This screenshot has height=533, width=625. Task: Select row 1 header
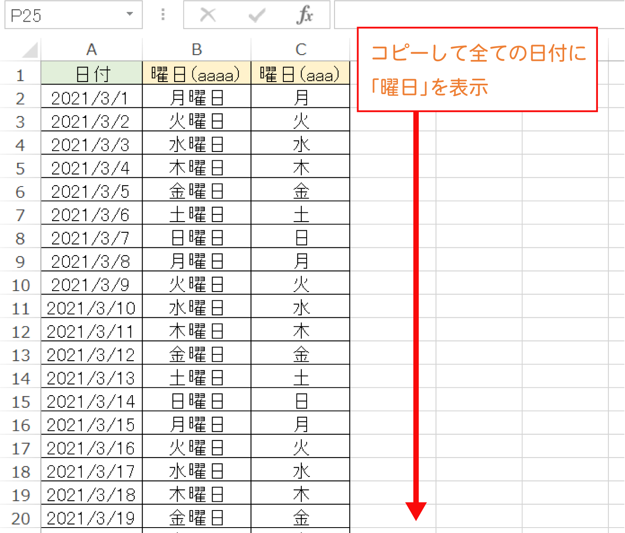[20, 75]
